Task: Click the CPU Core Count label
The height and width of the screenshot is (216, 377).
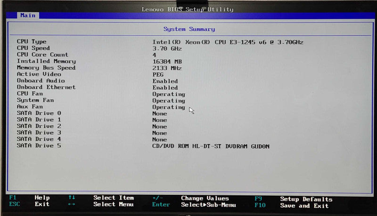Action: [x=42, y=55]
